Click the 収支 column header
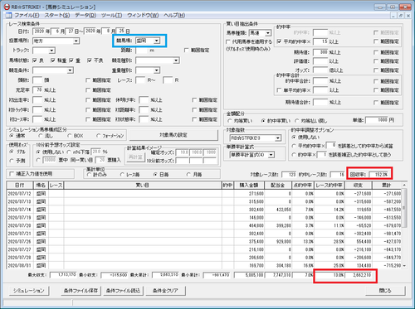The height and width of the screenshot is (309, 415). pyautogui.click(x=358, y=185)
